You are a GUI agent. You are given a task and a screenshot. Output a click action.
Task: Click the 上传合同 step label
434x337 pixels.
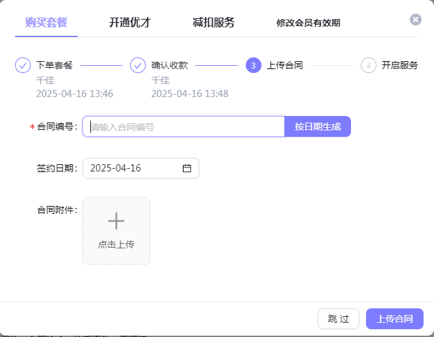coord(285,65)
